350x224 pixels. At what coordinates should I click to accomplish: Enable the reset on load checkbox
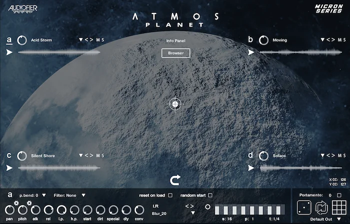click(170, 195)
